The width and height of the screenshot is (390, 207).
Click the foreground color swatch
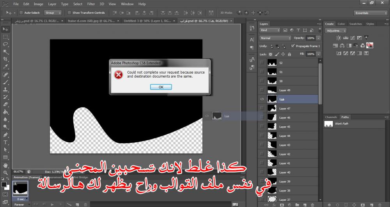click(4, 184)
